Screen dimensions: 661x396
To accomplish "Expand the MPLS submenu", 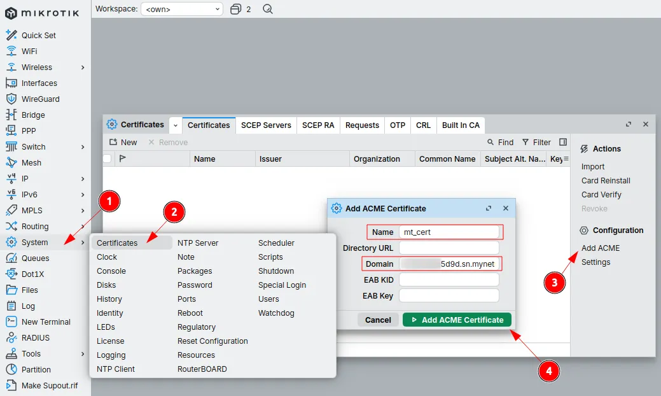I will click(x=83, y=211).
